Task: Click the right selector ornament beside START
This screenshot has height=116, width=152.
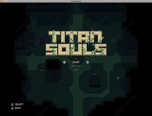Action: (88, 62)
